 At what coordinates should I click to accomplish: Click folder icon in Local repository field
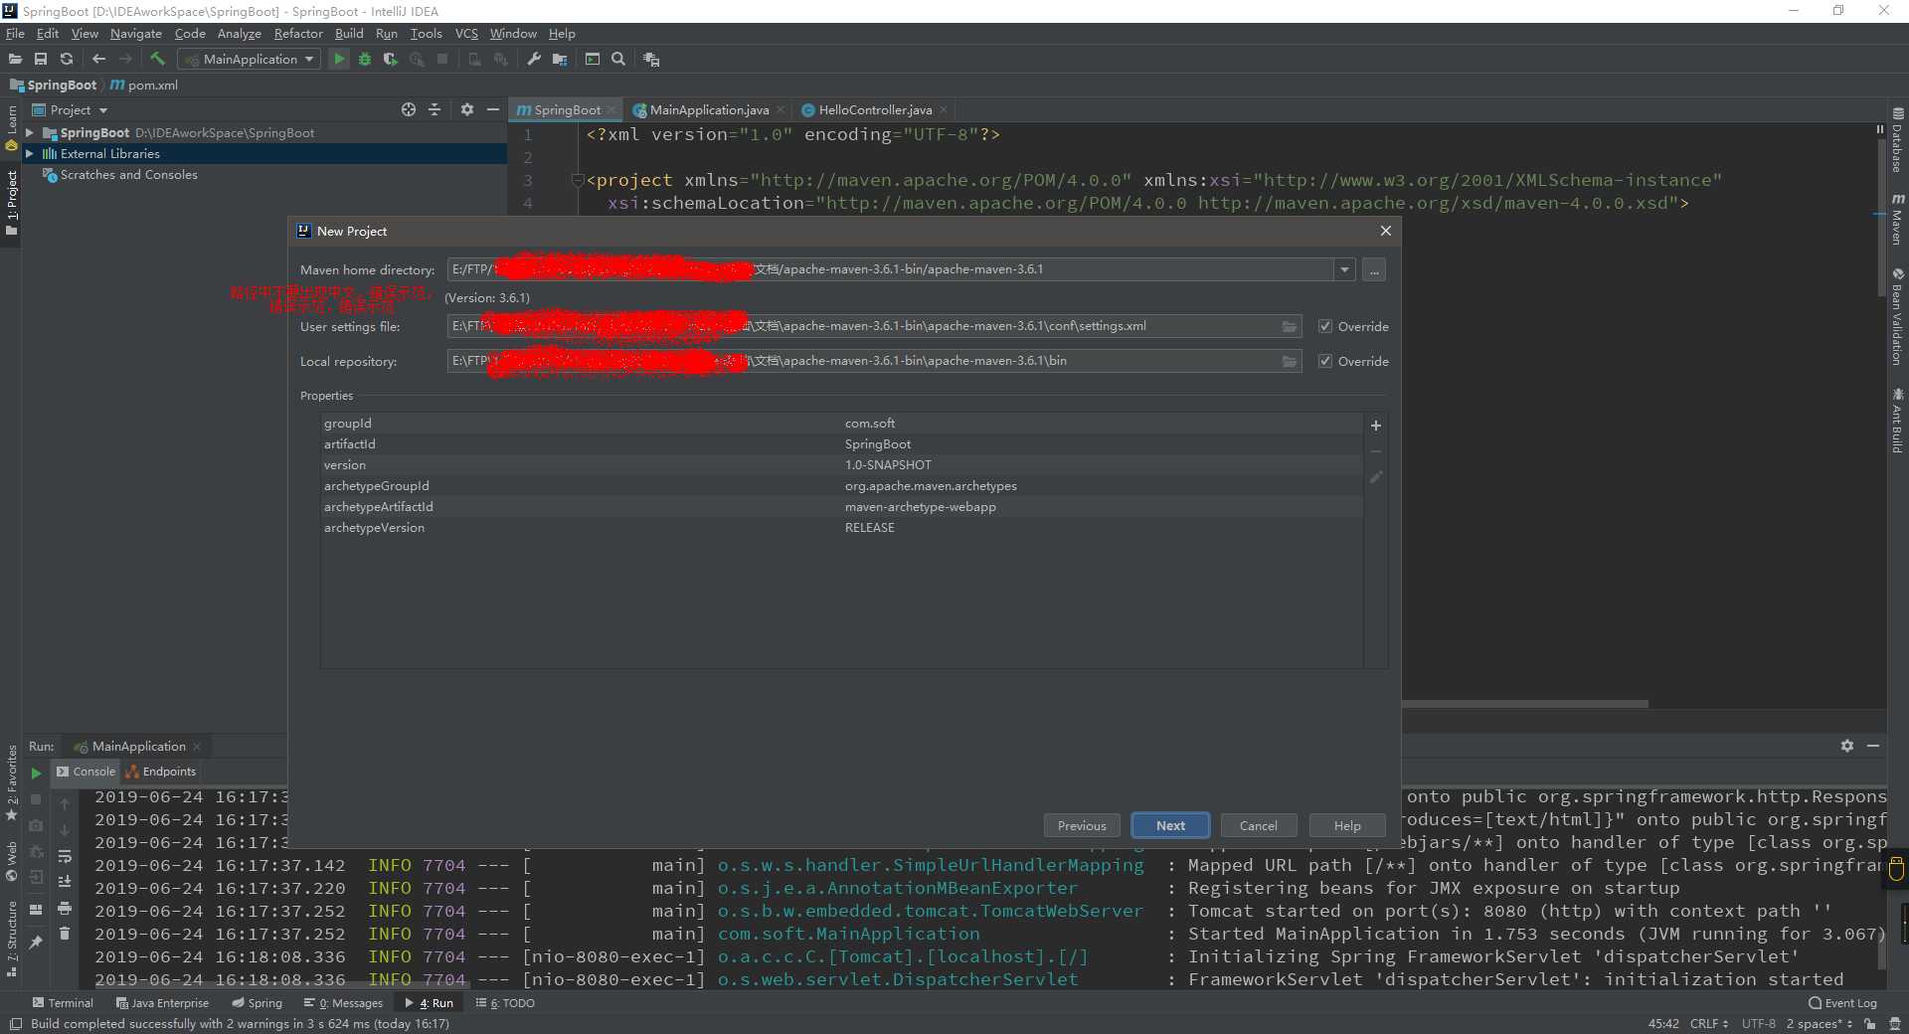pos(1290,361)
